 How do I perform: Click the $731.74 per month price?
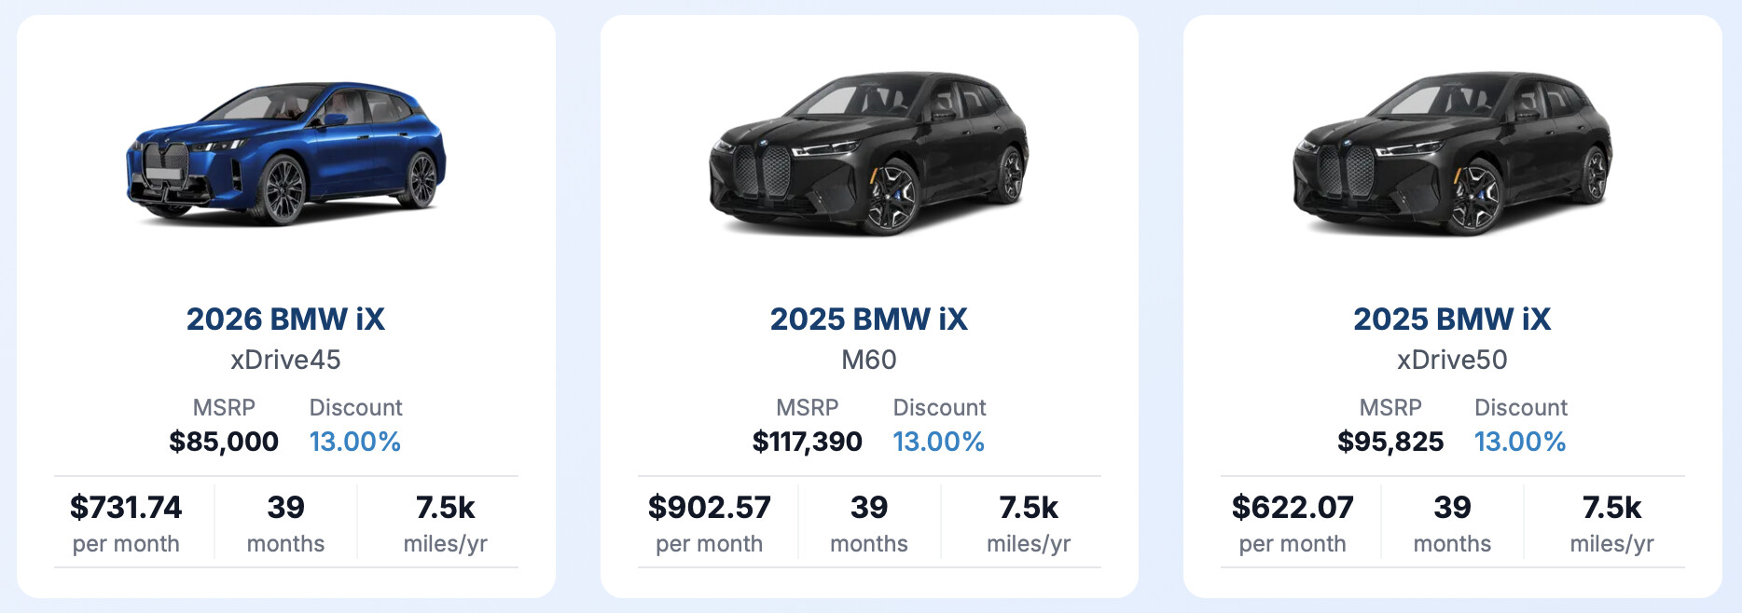(126, 508)
